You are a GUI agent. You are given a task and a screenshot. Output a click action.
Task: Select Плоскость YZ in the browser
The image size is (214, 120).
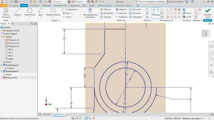[12, 40]
